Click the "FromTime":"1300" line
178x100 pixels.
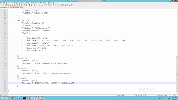point(36,48)
